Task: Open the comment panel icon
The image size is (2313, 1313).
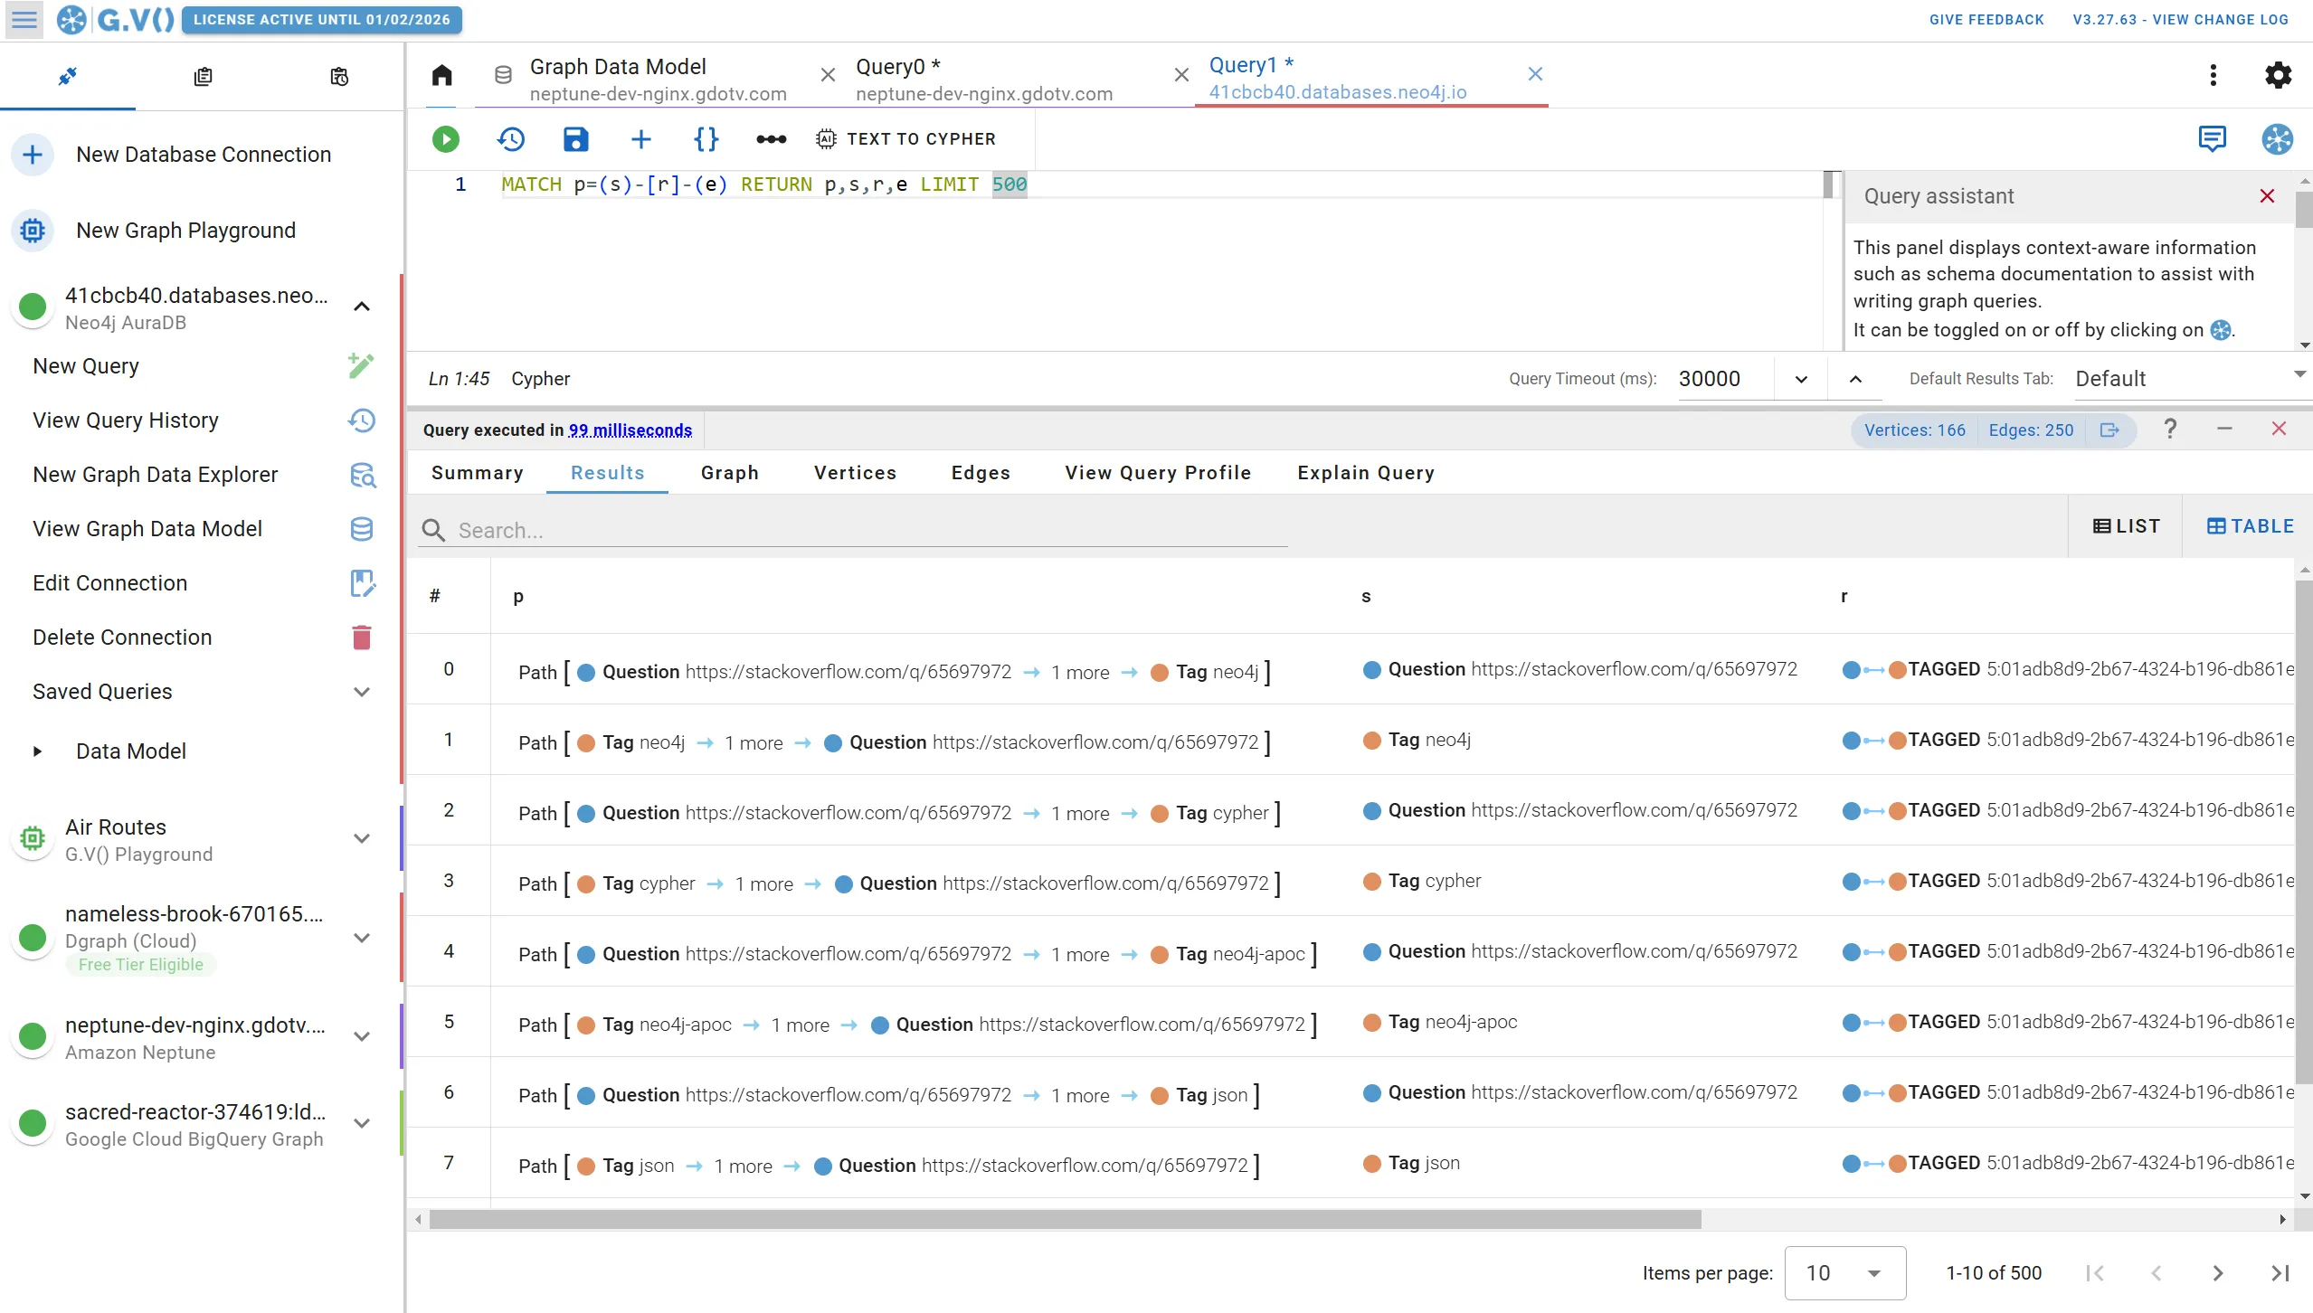Action: pyautogui.click(x=2212, y=138)
